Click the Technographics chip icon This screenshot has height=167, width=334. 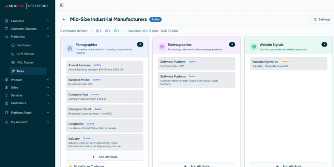pos(162,47)
